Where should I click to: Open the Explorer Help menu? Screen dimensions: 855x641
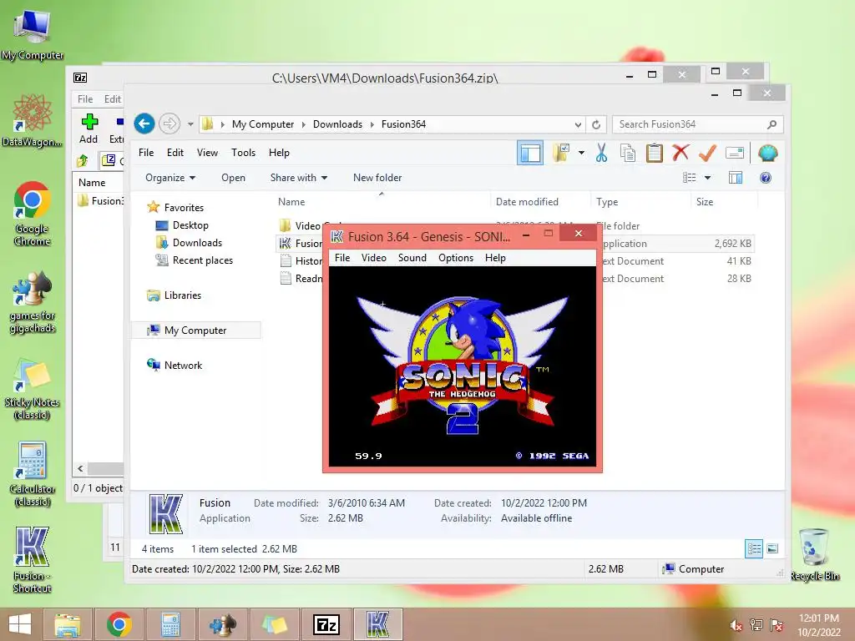click(279, 153)
